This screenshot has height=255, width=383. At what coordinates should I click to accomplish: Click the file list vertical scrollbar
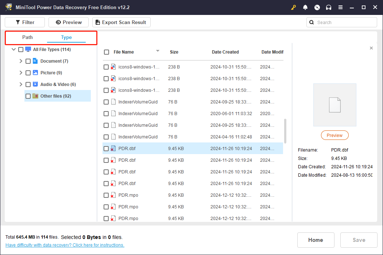[x=285, y=131]
